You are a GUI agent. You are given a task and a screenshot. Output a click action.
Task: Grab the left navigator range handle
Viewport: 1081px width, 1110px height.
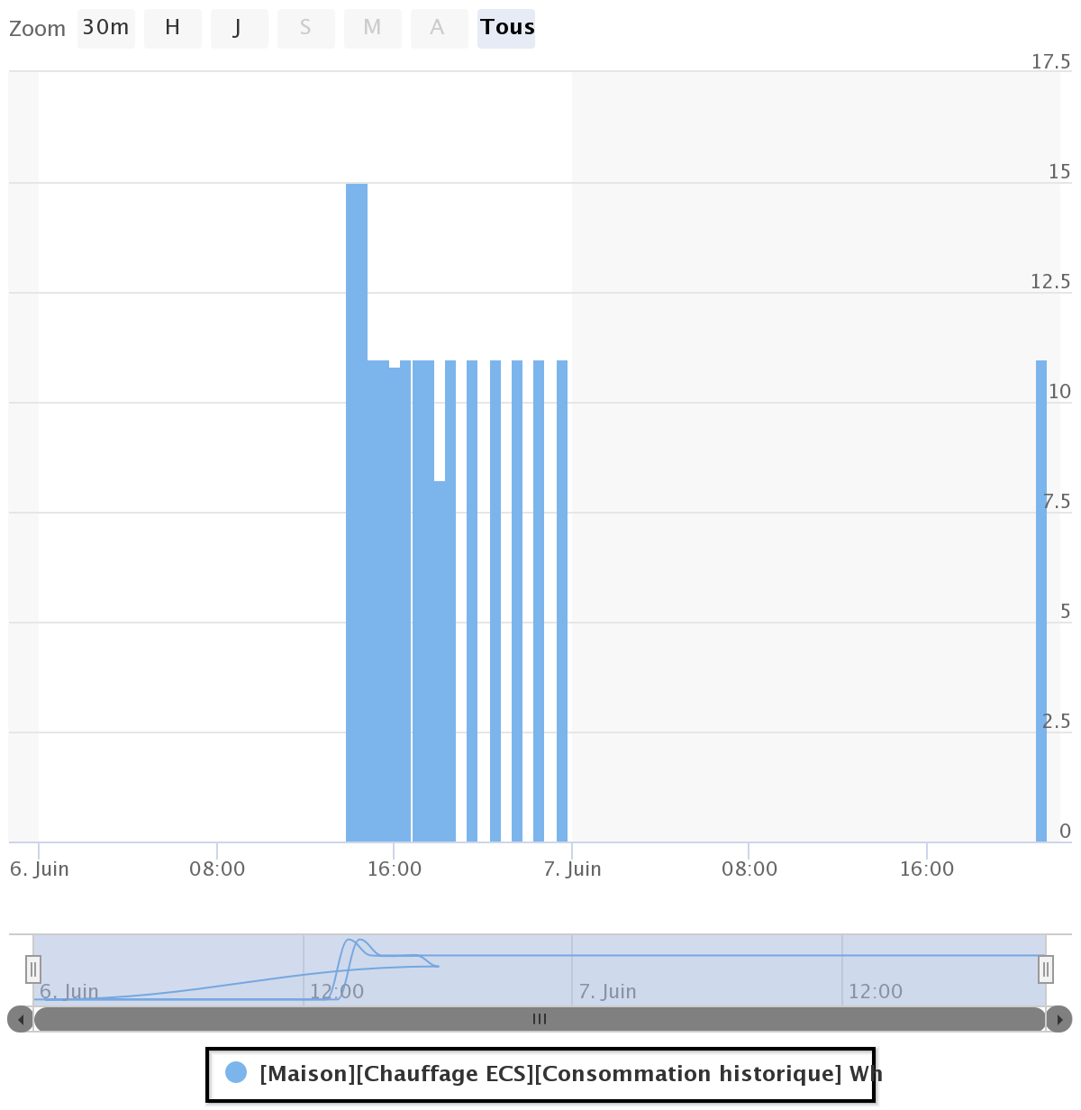point(33,969)
